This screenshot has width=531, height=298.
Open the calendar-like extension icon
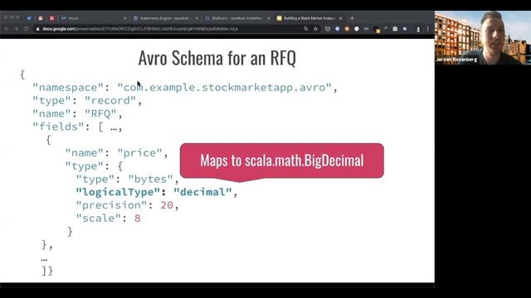[395, 29]
